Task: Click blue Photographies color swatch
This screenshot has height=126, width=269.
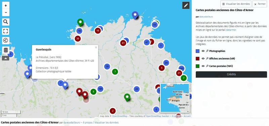Action: tap(197, 51)
